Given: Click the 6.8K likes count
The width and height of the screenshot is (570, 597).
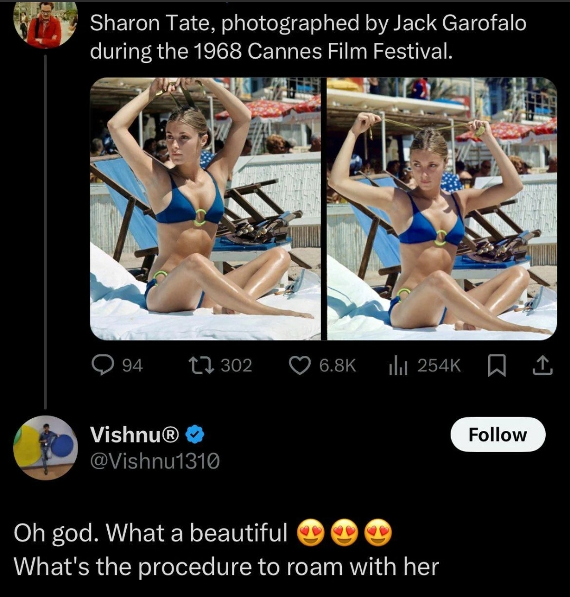Looking at the screenshot, I should pos(338,365).
